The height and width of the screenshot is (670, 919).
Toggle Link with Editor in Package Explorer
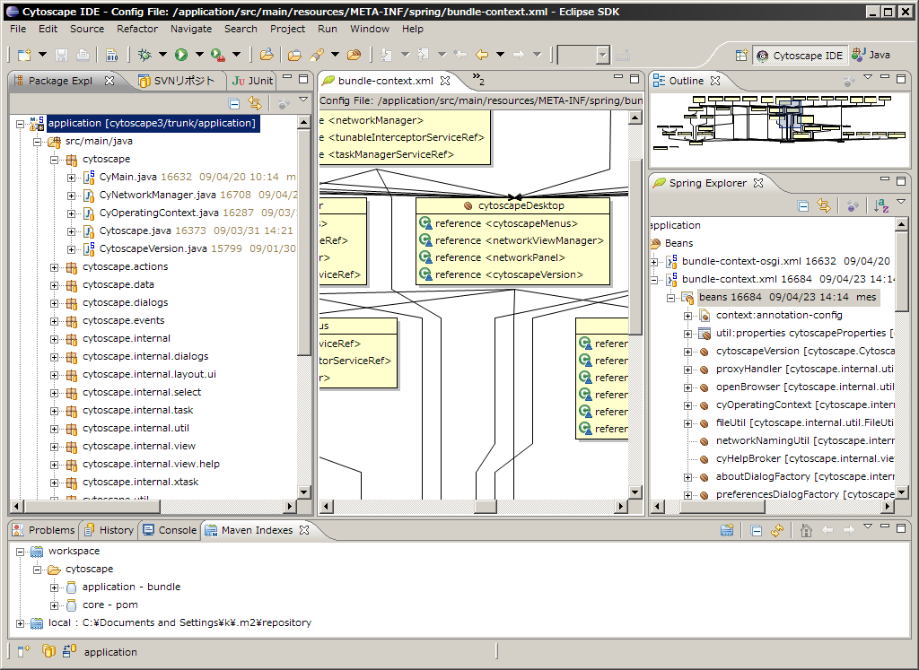click(254, 103)
